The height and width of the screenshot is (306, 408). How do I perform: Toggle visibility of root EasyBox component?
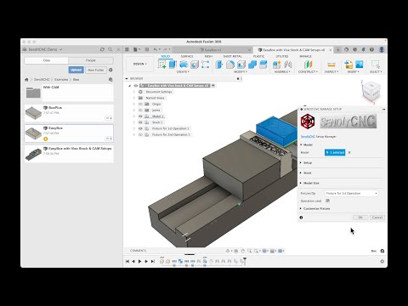tap(136, 86)
